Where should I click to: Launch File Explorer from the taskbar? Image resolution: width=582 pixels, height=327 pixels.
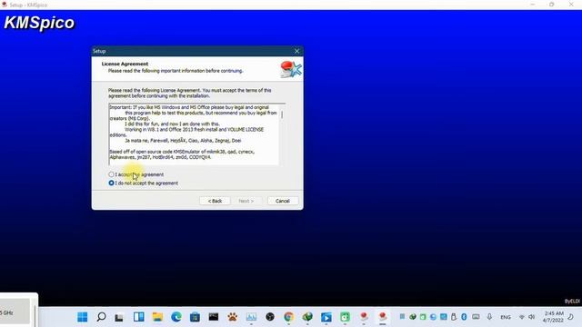click(x=157, y=317)
